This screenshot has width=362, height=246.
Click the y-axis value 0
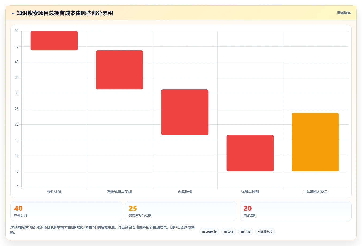[18, 187]
